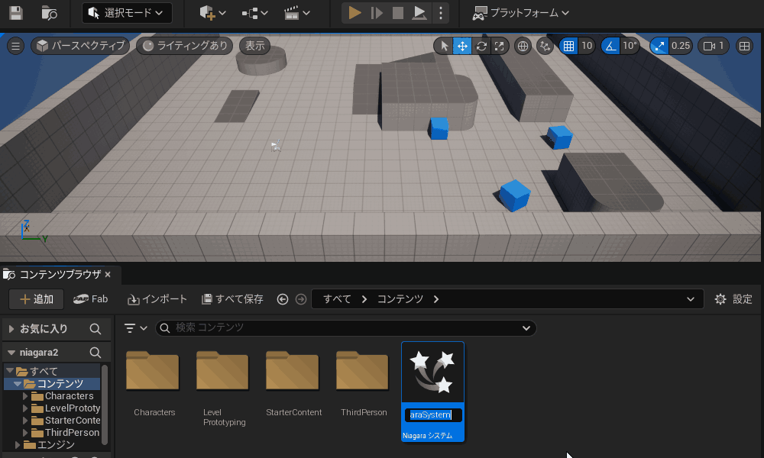Expand the Characters folder in the tree

26,396
